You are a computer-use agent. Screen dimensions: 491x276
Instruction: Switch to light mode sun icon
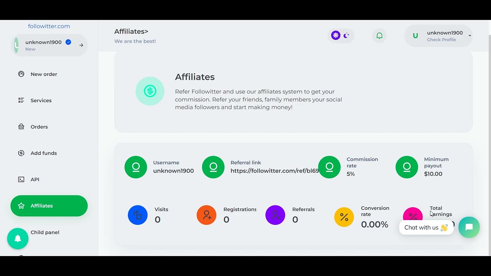pyautogui.click(x=336, y=35)
